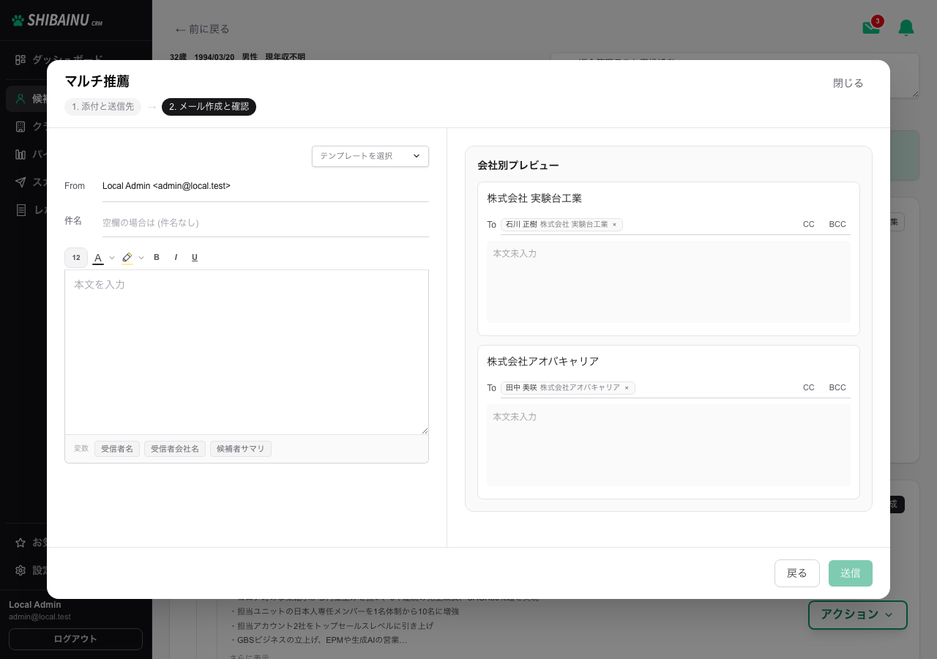Viewport: 937px width, 659px height.
Task: Open the notification bell icon
Action: pos(906,28)
